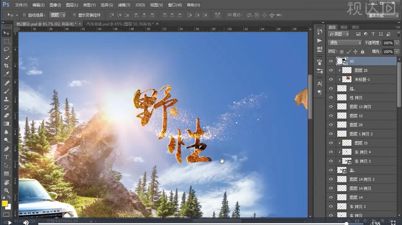Filter layers by adjustment layer icon
The width and height of the screenshot is (402, 225).
click(366, 34)
